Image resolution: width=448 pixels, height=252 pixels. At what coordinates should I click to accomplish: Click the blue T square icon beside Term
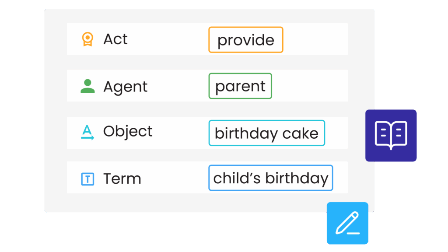pos(87,179)
